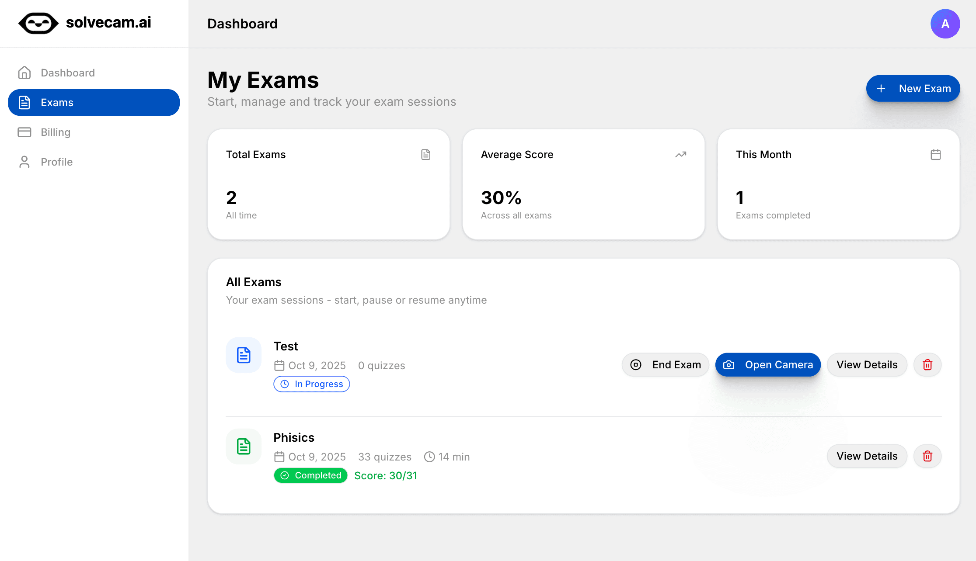This screenshot has height=561, width=976.
Task: End the Test exam
Action: [665, 365]
